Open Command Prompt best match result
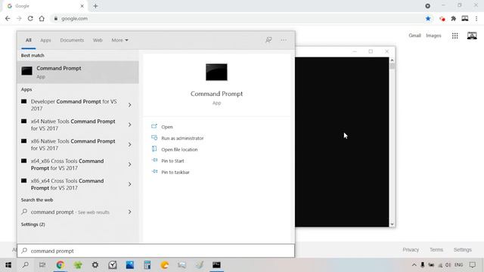Image resolution: width=484 pixels, height=272 pixels. (x=78, y=73)
